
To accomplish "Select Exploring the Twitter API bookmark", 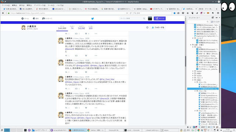I will 206,36.
